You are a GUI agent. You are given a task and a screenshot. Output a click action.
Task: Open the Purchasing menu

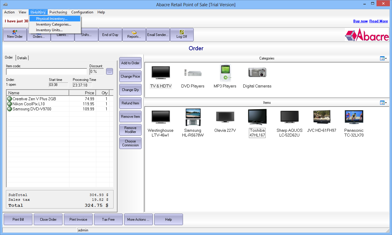coord(58,12)
